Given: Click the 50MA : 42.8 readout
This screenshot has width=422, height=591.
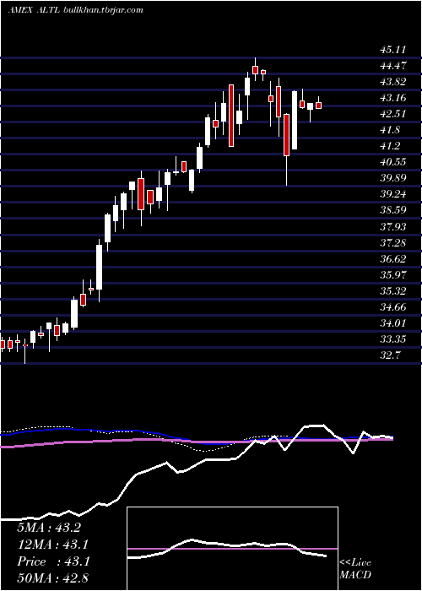Looking at the screenshot, I should (53, 578).
